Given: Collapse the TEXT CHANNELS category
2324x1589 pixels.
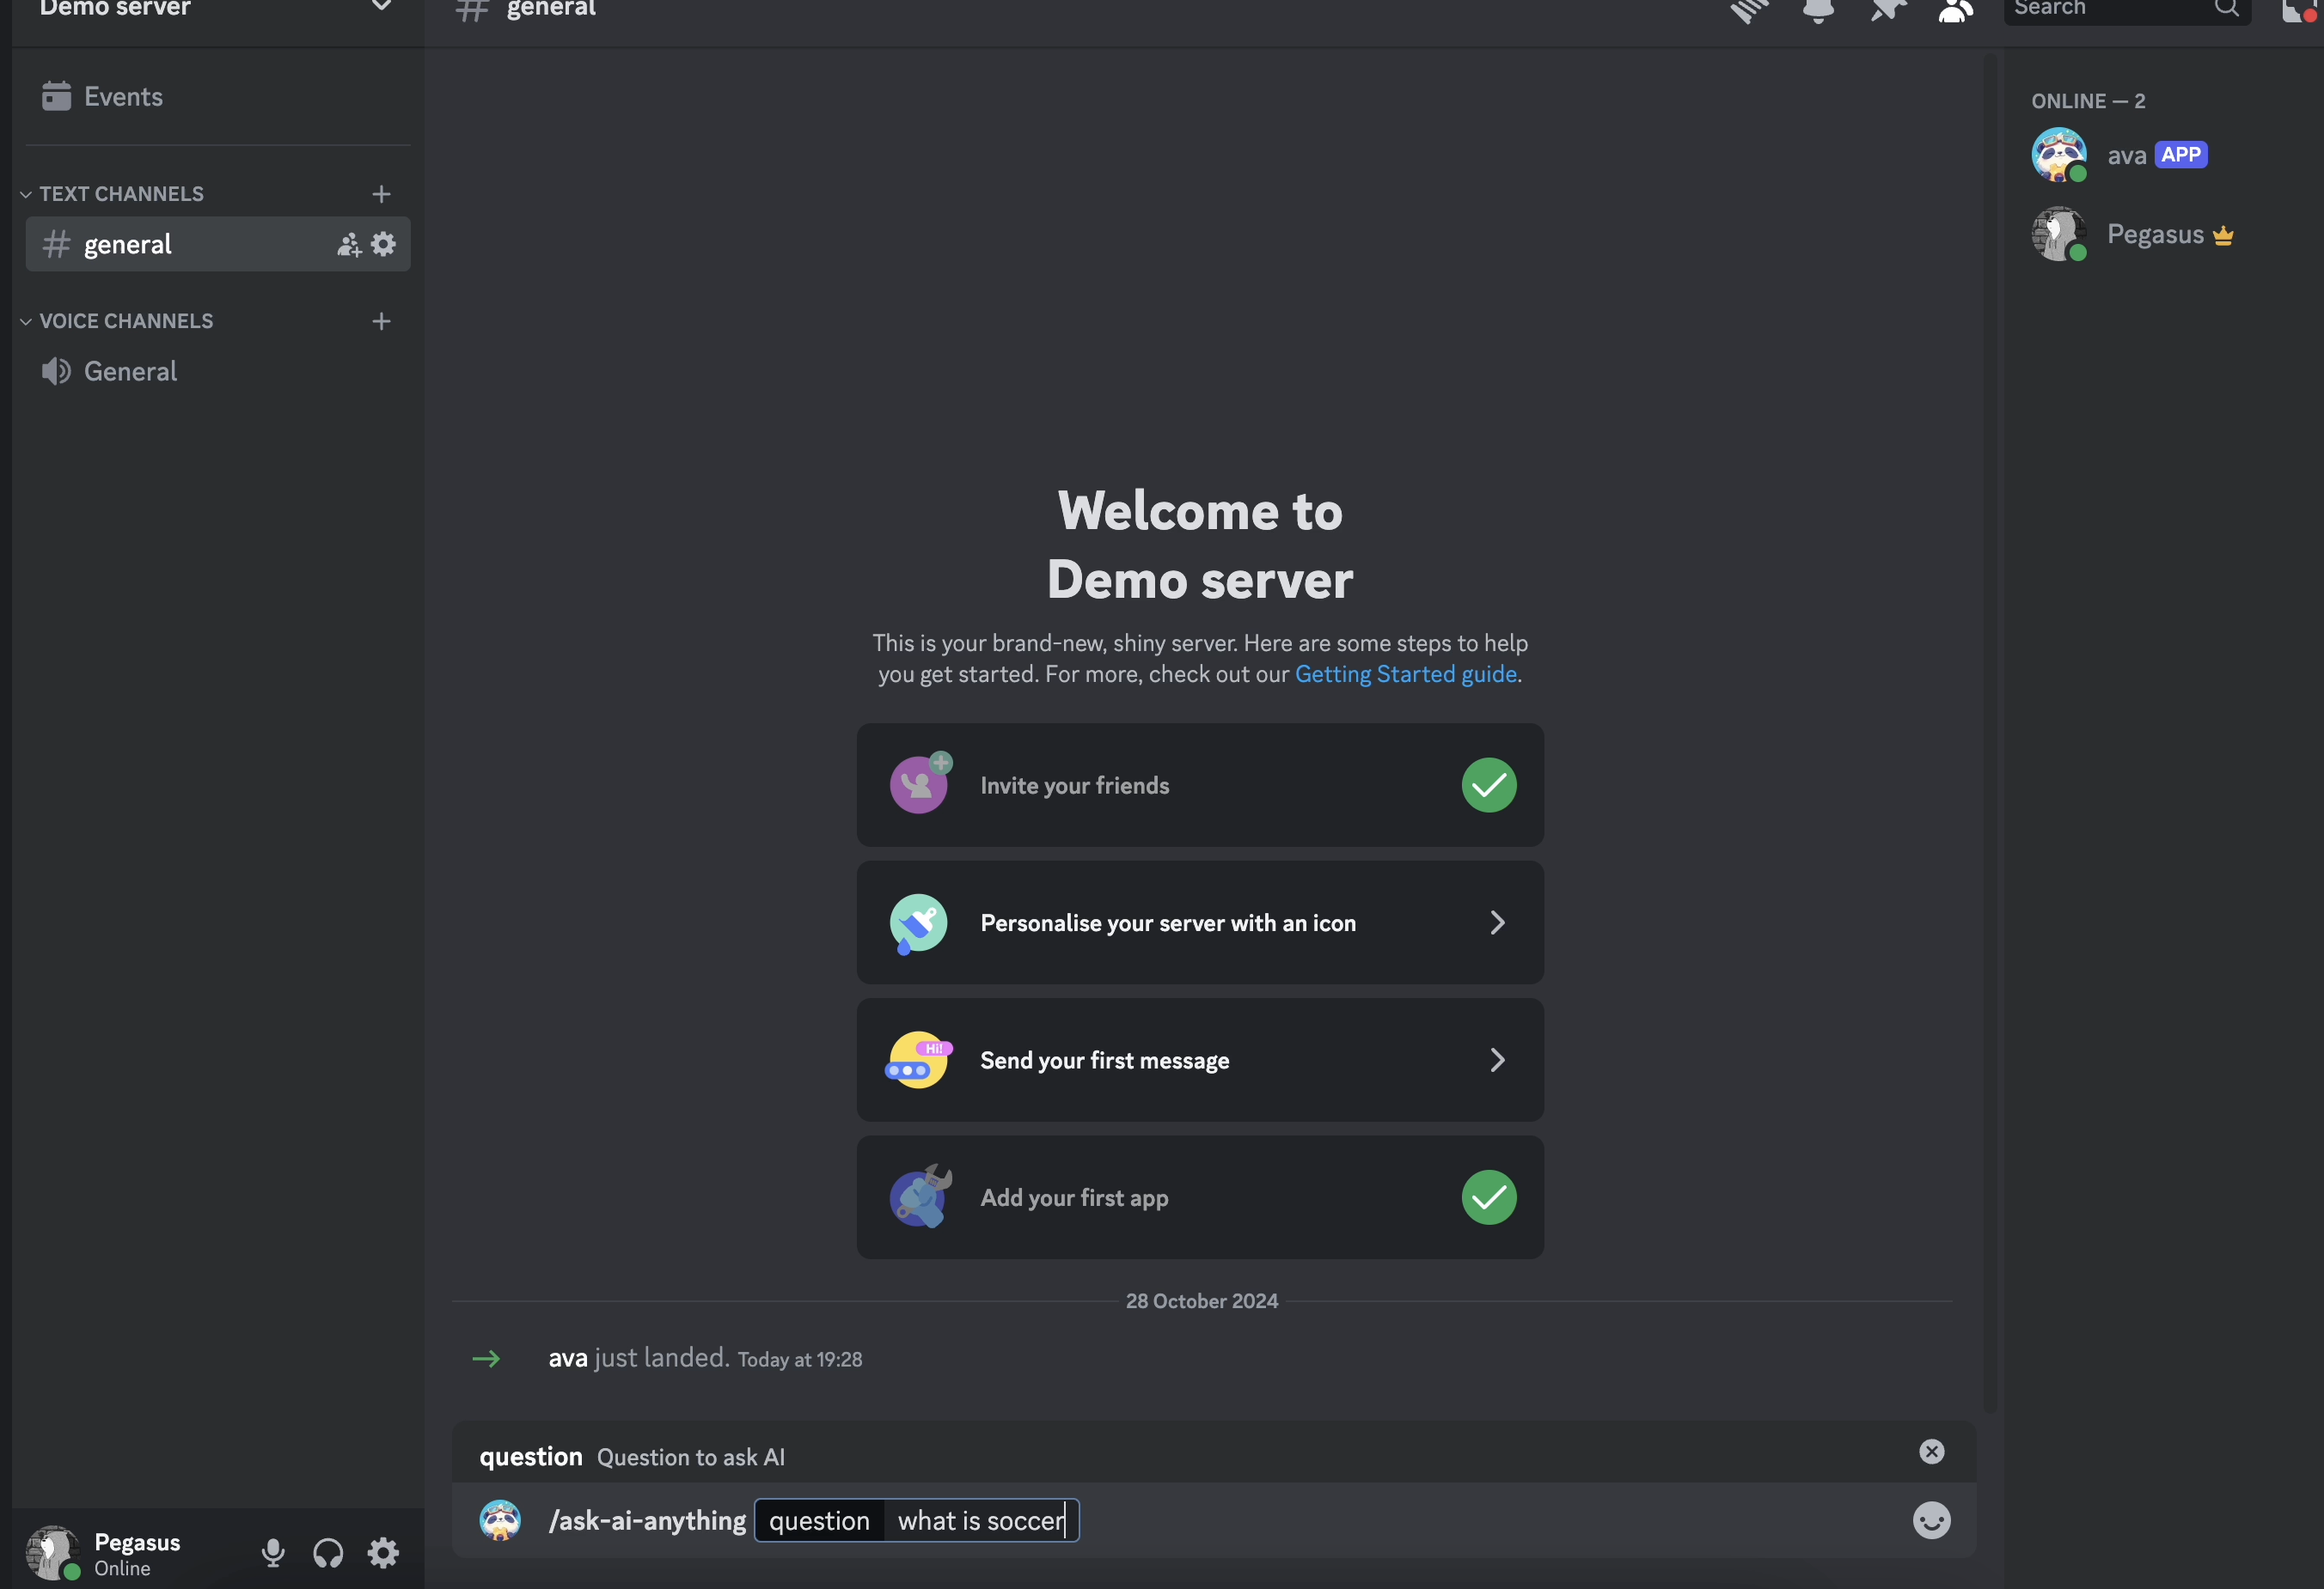Looking at the screenshot, I should (x=120, y=194).
